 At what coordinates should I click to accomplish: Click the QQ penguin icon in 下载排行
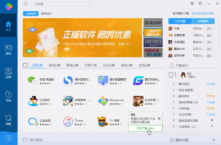click(183, 75)
